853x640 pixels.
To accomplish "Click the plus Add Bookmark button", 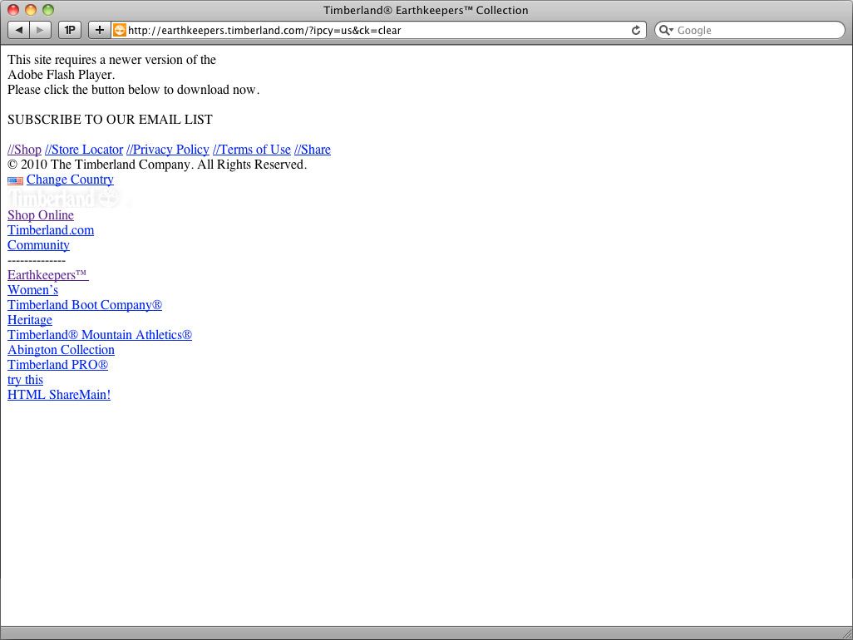I will tap(99, 30).
